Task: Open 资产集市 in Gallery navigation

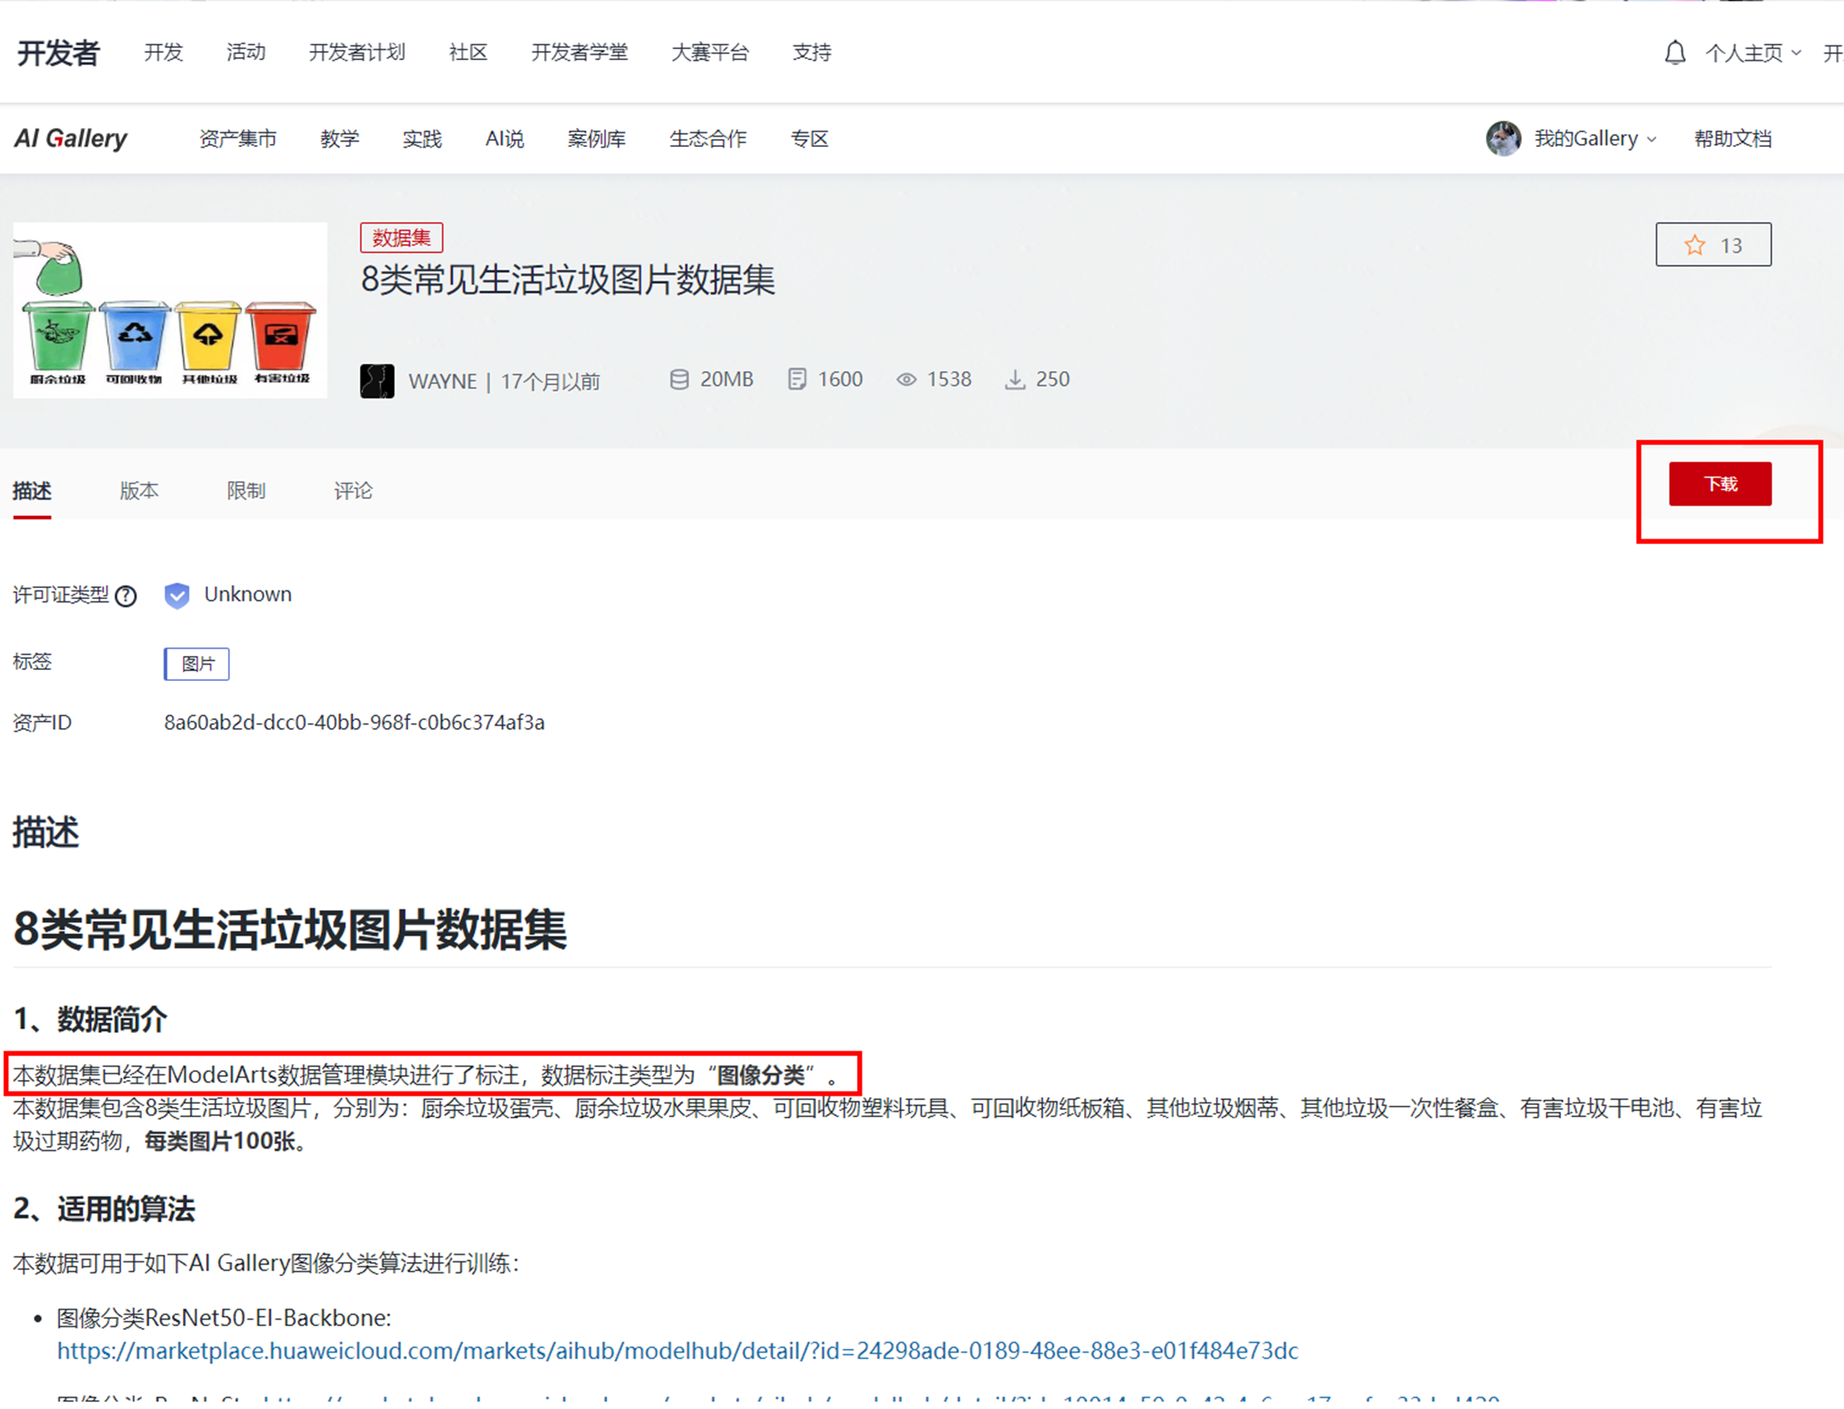Action: click(x=238, y=138)
